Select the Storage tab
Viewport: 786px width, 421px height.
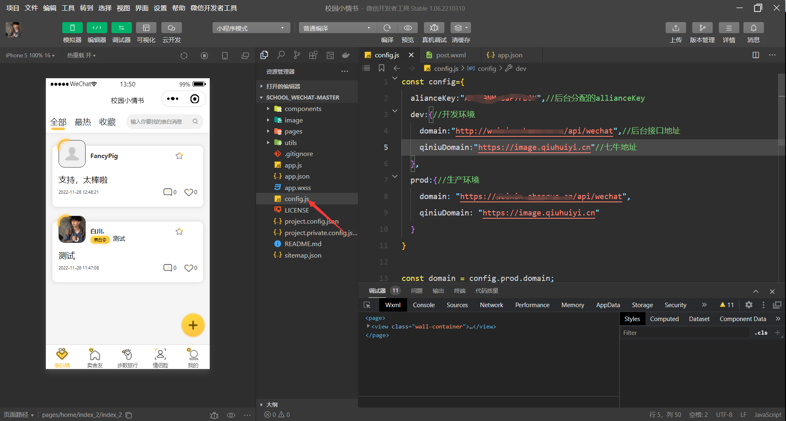[x=642, y=305]
